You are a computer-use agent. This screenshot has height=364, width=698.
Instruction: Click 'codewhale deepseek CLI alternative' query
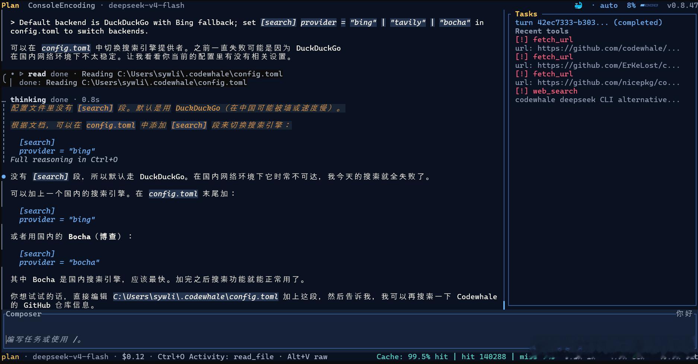click(597, 99)
